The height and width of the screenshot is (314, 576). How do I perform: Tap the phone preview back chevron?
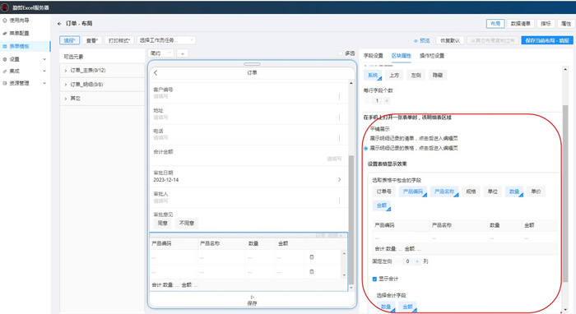[156, 72]
